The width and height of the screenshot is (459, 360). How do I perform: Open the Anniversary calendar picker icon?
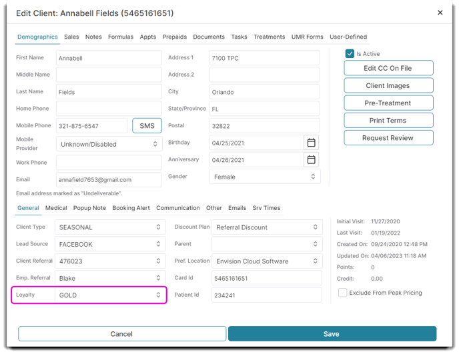(311, 160)
